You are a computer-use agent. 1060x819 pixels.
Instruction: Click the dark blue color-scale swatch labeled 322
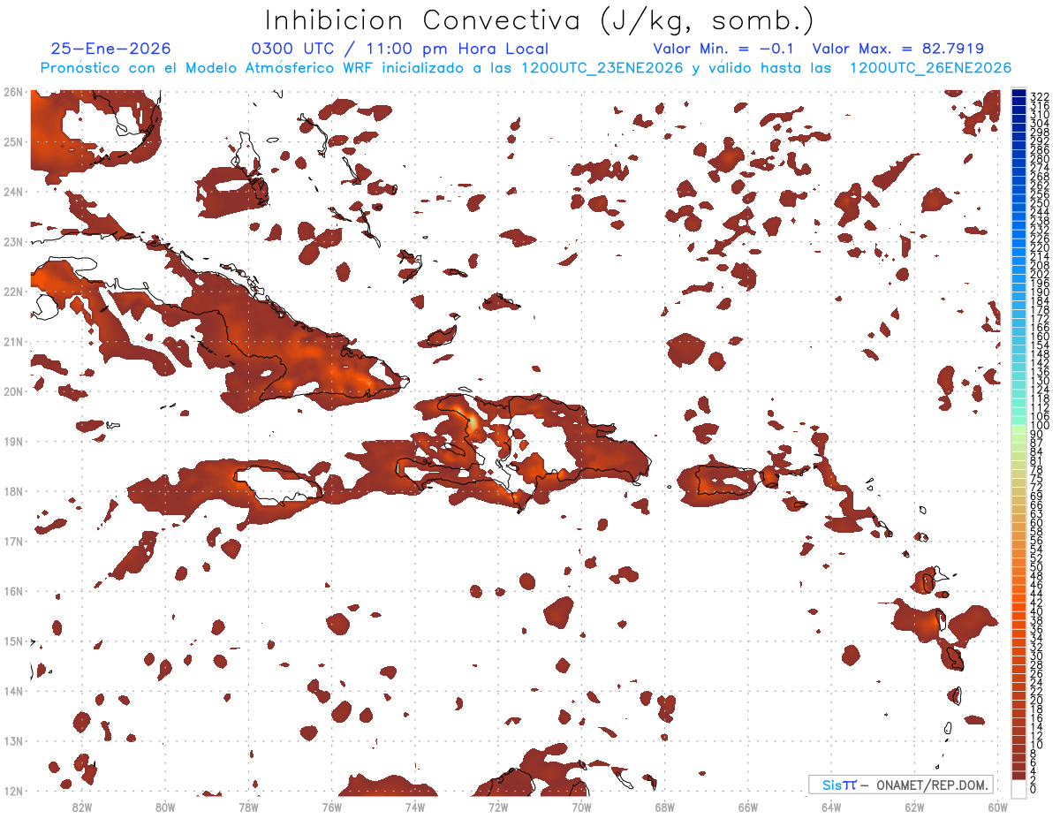pos(1018,94)
